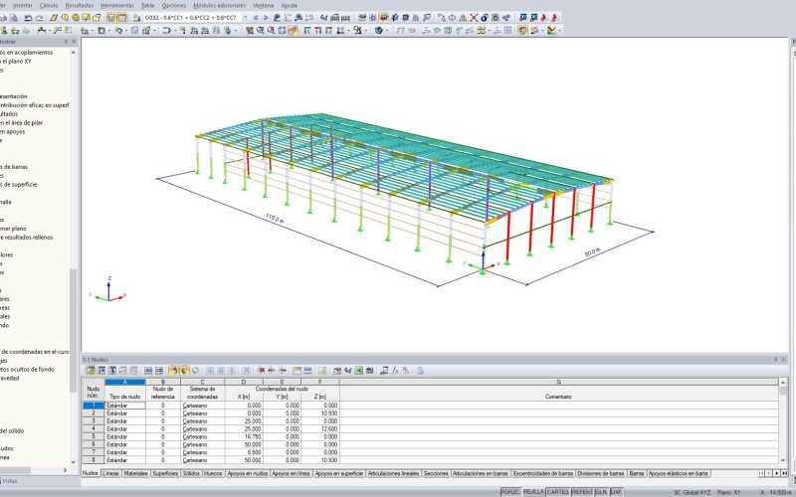The width and height of the screenshot is (796, 497).
Task: Switch to the Superficies table tab
Action: coord(165,473)
